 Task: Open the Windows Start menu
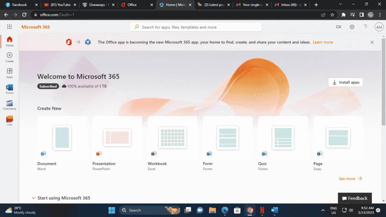click(x=112, y=210)
